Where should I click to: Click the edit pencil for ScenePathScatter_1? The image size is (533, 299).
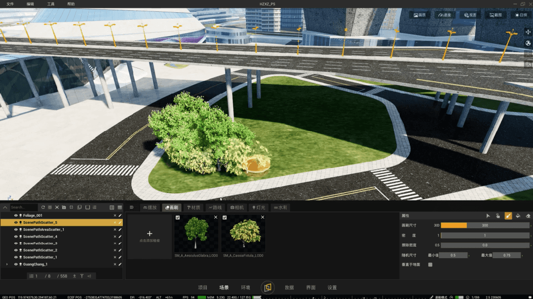(x=120, y=257)
